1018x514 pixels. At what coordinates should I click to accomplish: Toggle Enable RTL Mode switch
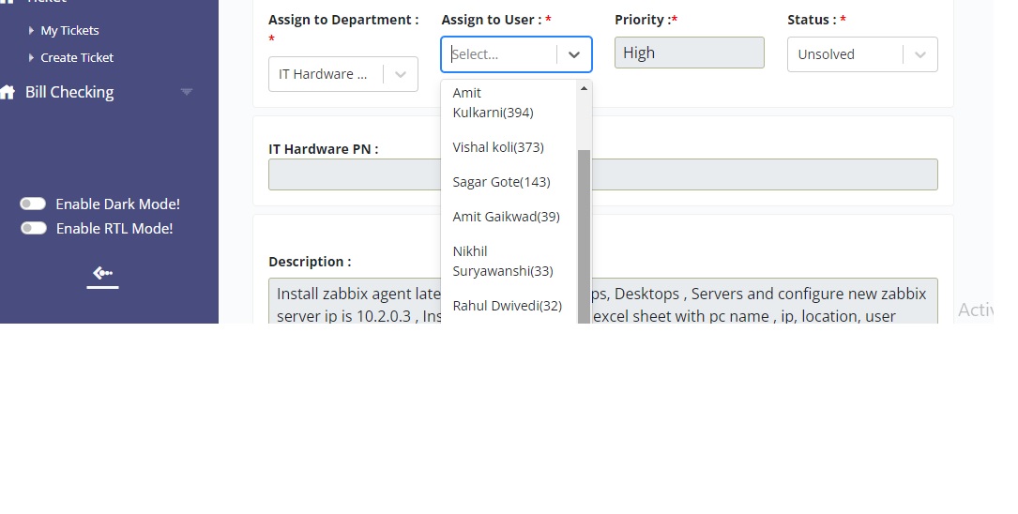[33, 228]
